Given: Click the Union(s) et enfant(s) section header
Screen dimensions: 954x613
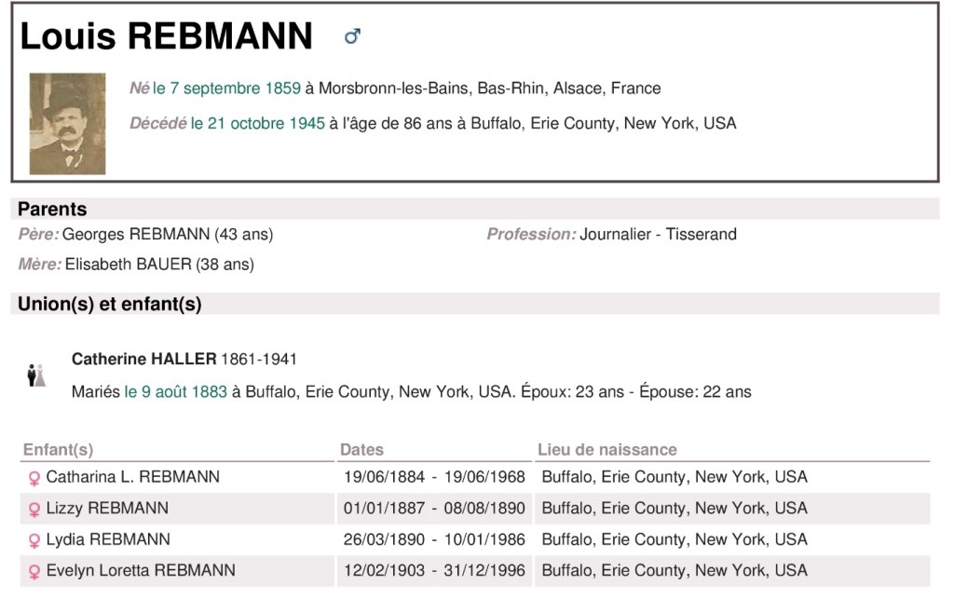Looking at the screenshot, I should click(110, 304).
